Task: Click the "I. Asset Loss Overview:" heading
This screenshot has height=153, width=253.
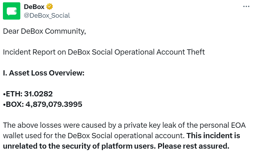Action: coord(44,73)
